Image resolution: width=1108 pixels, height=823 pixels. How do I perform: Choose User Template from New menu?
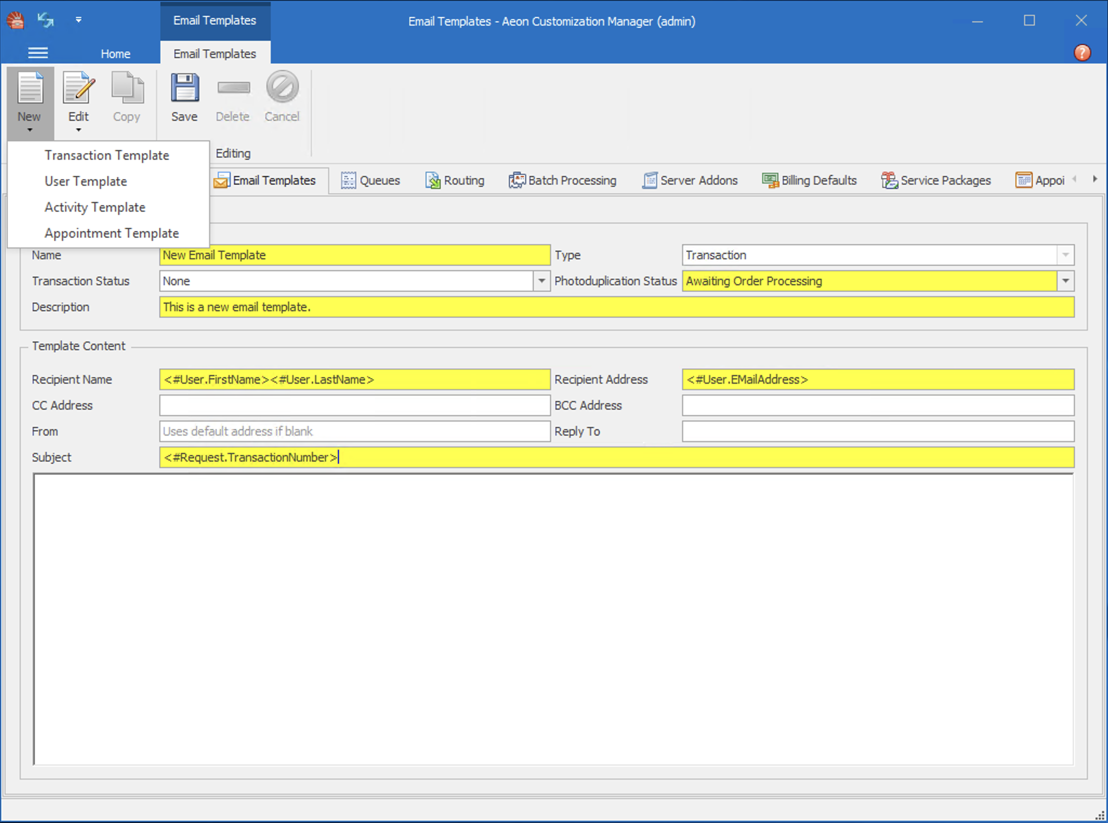pyautogui.click(x=86, y=181)
